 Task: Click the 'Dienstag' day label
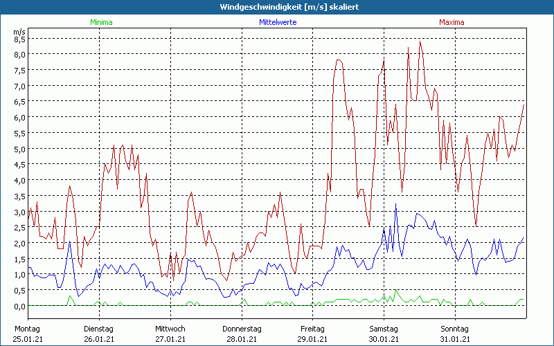click(98, 329)
